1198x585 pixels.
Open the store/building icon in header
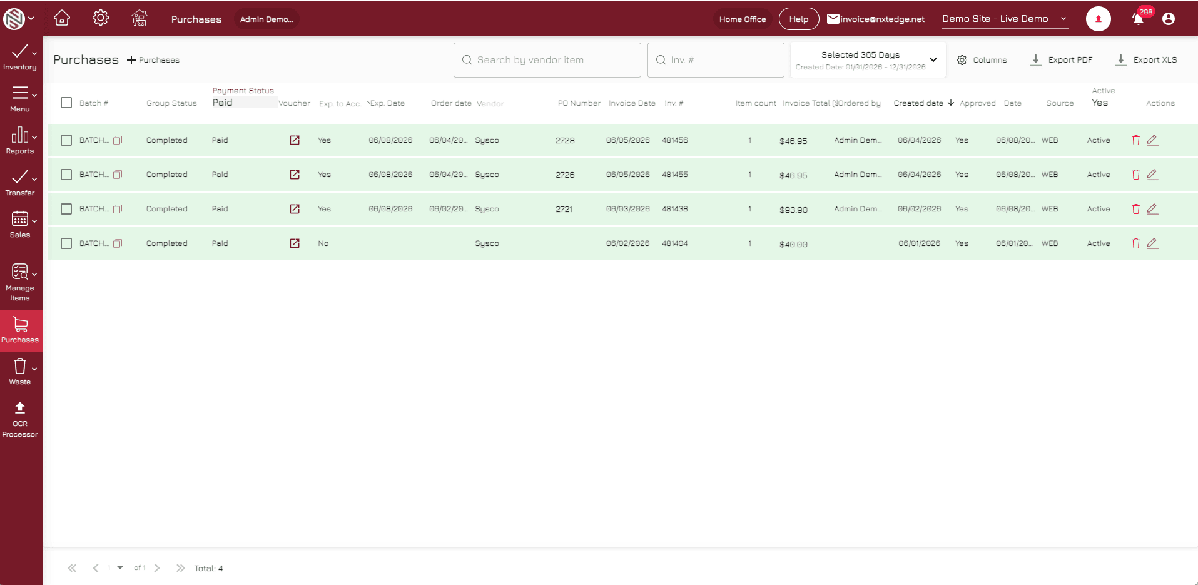(140, 18)
